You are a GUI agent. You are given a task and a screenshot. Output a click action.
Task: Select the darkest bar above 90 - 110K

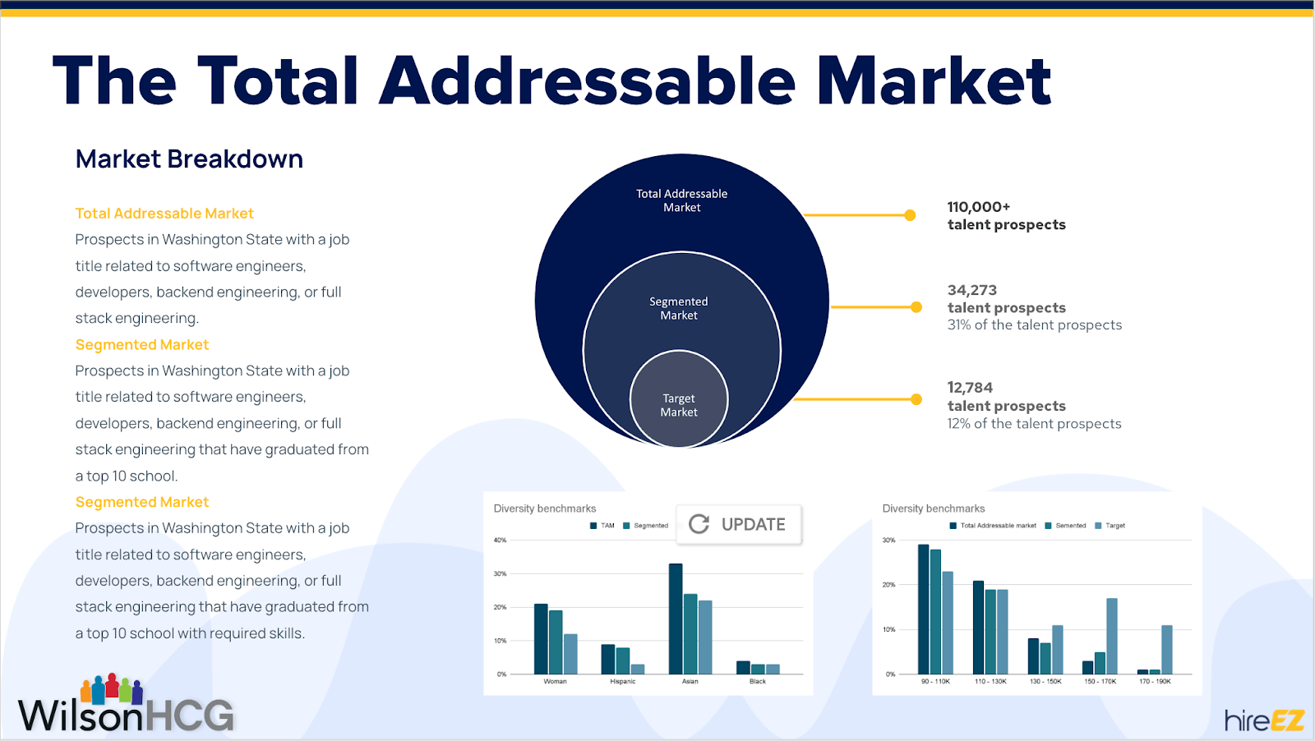[924, 610]
